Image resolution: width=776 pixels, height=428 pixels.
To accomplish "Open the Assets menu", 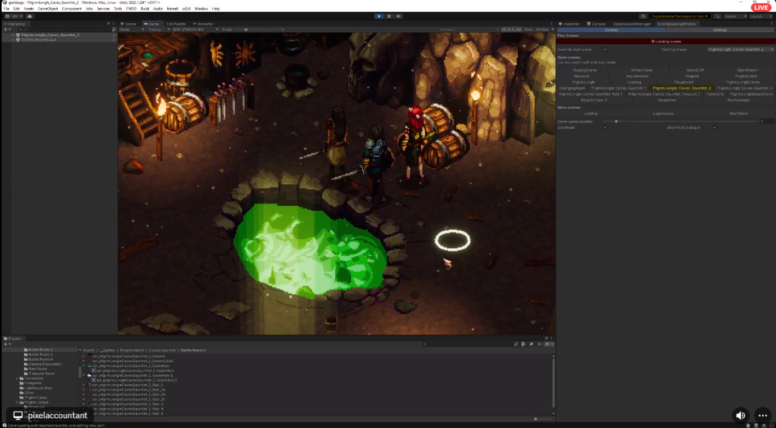I will tap(28, 9).
